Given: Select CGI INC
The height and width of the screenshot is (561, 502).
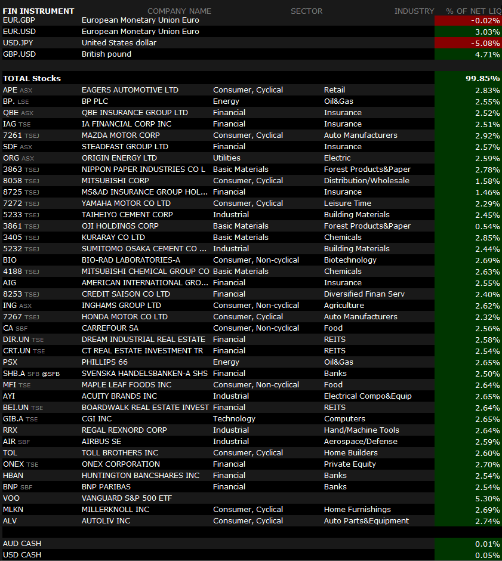Looking at the screenshot, I should click(97, 419).
